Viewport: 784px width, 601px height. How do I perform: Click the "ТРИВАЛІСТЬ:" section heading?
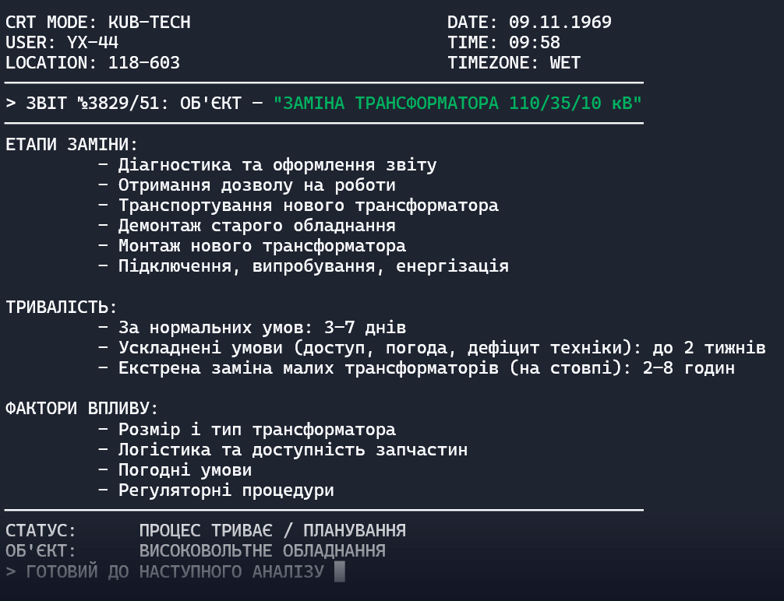point(62,307)
